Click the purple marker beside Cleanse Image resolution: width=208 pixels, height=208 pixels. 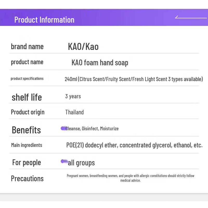pos(63,128)
